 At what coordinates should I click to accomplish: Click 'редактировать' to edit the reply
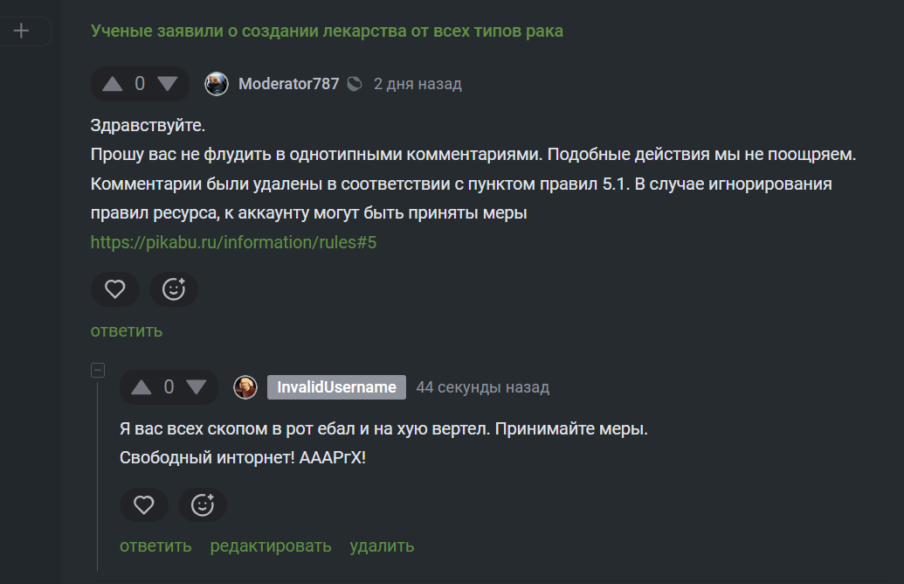tap(271, 546)
